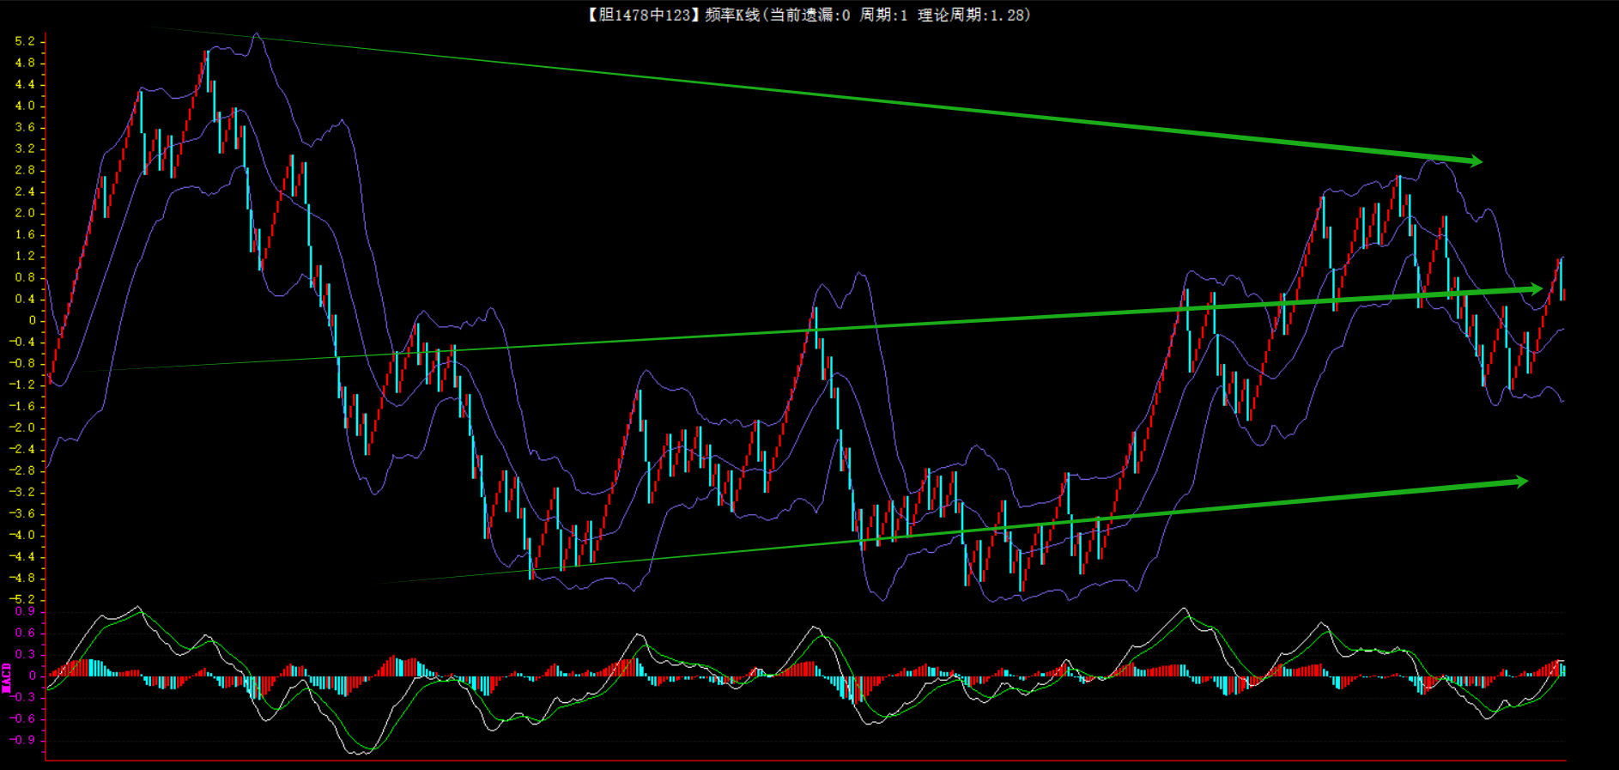Click the lowest green trendline's arrowhead
The height and width of the screenshot is (770, 1619).
(x=1521, y=482)
